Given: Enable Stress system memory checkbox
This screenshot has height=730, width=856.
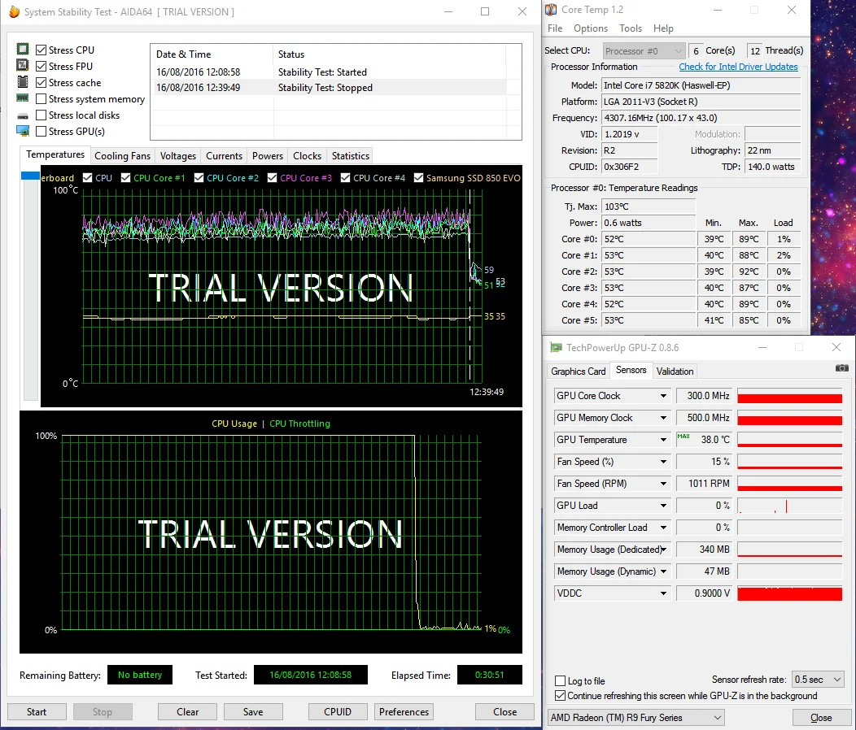Looking at the screenshot, I should pos(41,98).
